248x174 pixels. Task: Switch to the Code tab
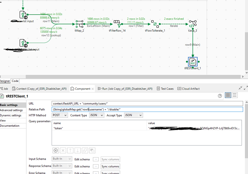pyautogui.click(x=15, y=81)
